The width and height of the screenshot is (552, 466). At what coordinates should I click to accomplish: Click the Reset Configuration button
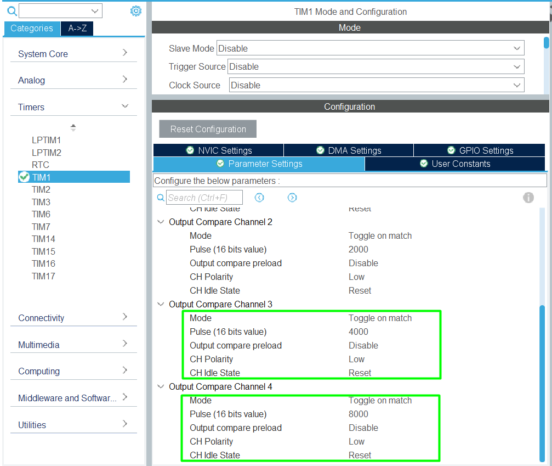[208, 129]
